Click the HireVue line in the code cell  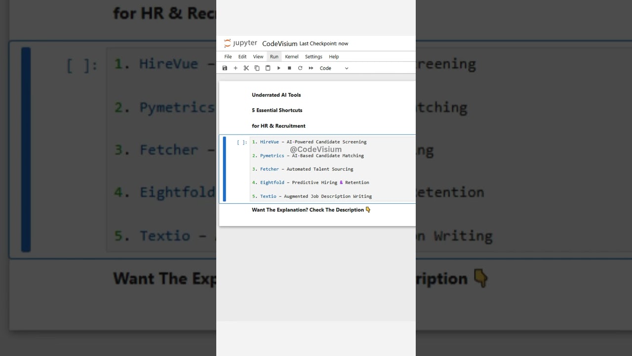point(309,142)
